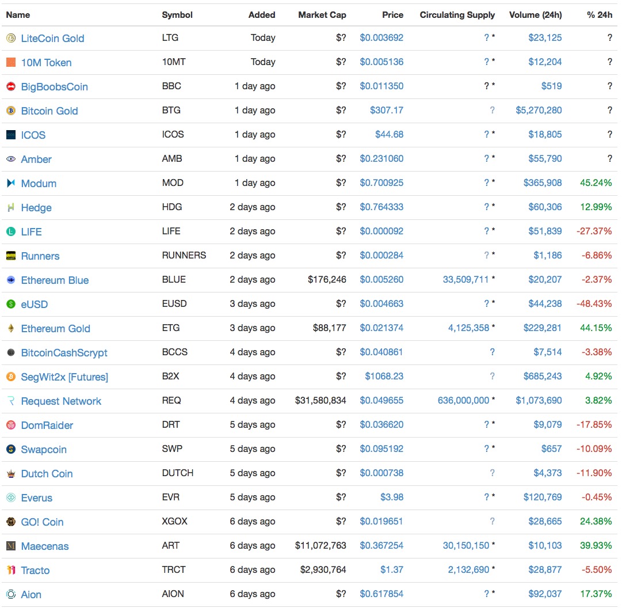
Task: Click Everus price $3.98
Action: 391,497
